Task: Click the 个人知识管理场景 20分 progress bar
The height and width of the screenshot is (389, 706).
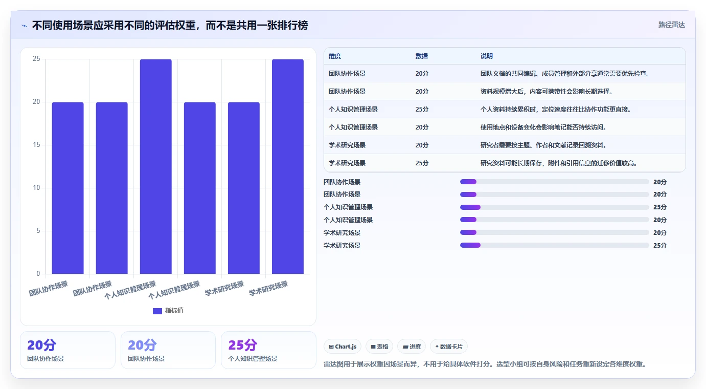Action: (x=555, y=220)
